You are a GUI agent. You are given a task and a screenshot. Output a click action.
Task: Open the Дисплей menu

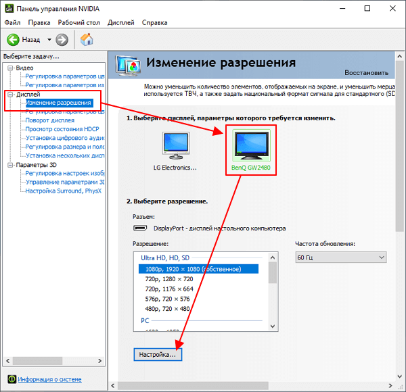coord(121,23)
